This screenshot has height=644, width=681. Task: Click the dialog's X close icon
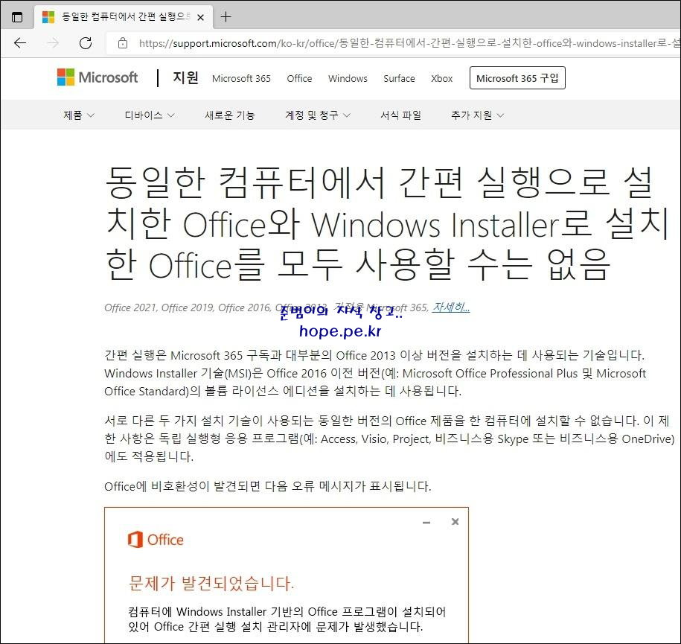pos(455,521)
